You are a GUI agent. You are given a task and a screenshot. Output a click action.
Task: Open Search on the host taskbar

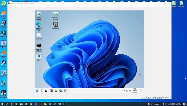coord(7,104)
